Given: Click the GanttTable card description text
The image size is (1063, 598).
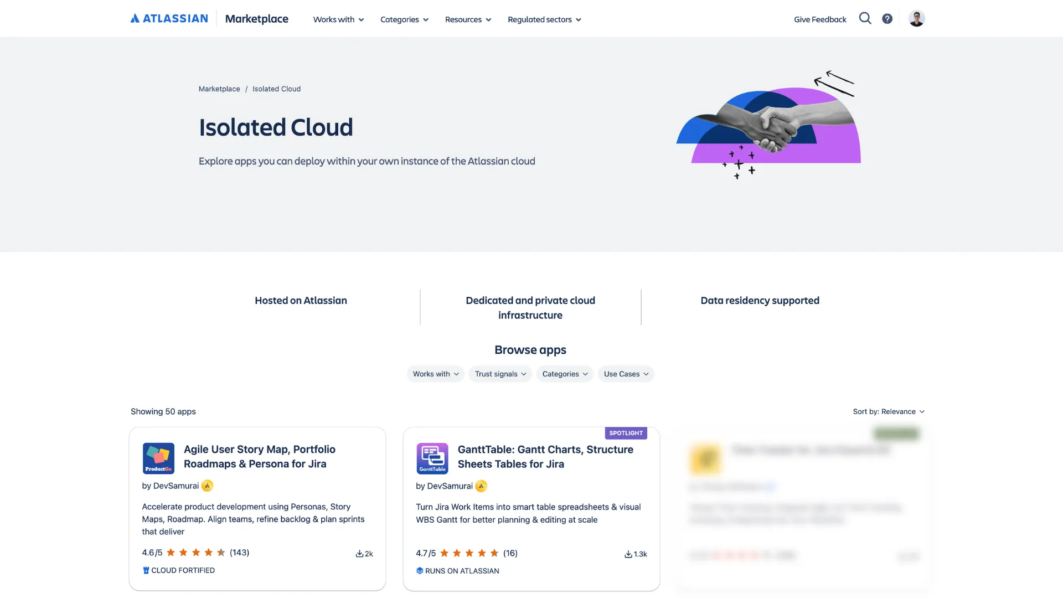Looking at the screenshot, I should [528, 513].
